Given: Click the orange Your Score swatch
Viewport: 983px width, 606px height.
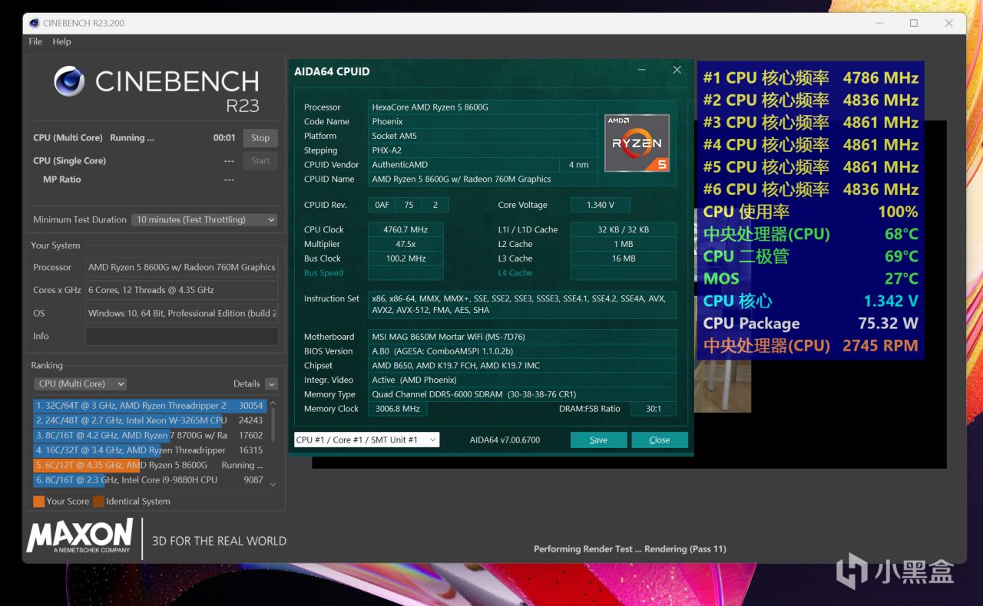Looking at the screenshot, I should click(x=38, y=502).
